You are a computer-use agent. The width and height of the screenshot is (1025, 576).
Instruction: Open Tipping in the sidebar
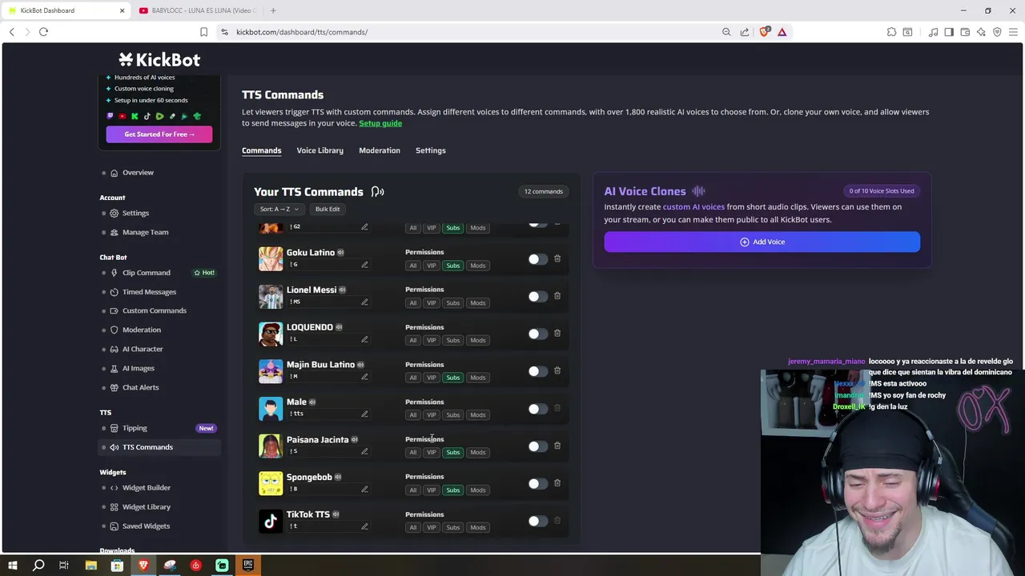[x=135, y=428]
